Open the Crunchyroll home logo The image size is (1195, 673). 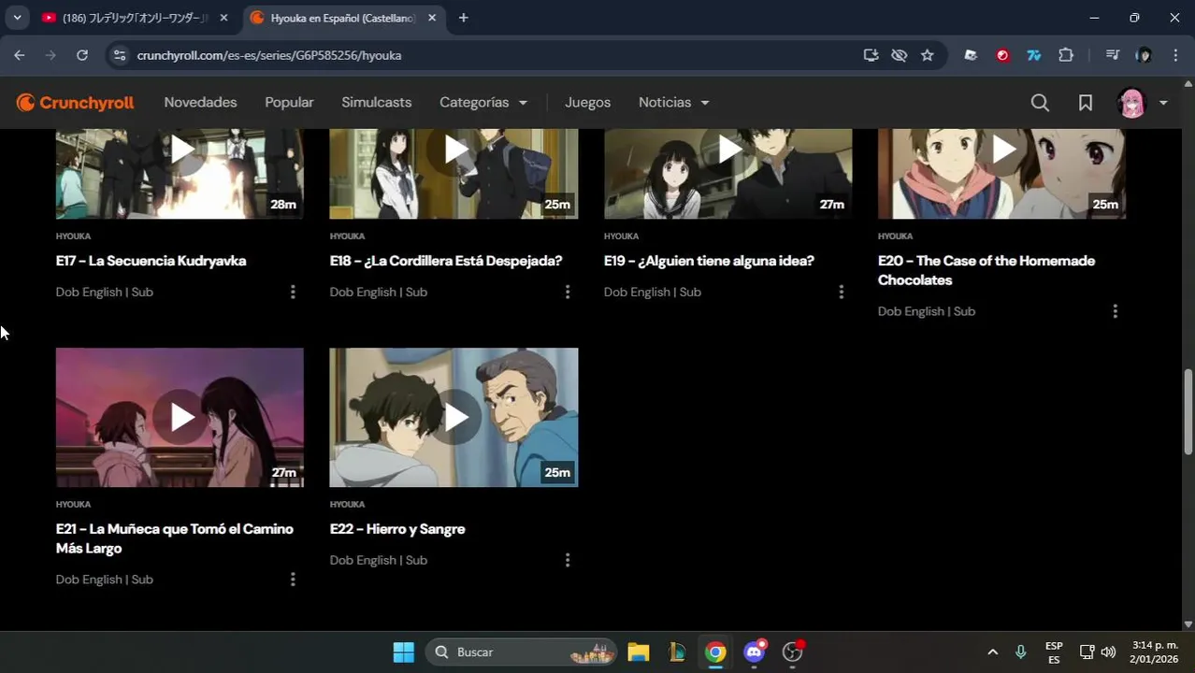(x=76, y=103)
